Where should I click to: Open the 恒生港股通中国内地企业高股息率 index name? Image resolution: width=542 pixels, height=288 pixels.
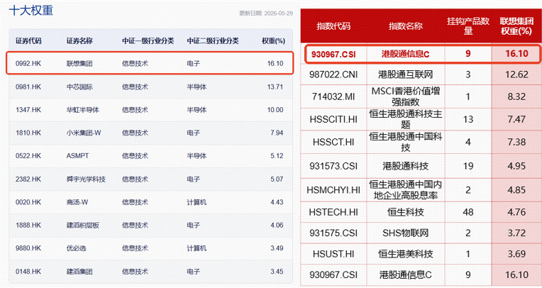(x=406, y=190)
